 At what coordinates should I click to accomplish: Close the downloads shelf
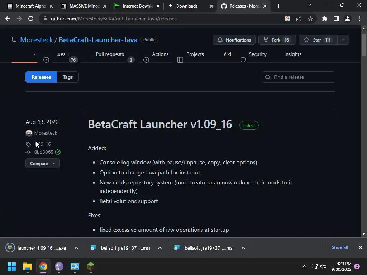361,247
